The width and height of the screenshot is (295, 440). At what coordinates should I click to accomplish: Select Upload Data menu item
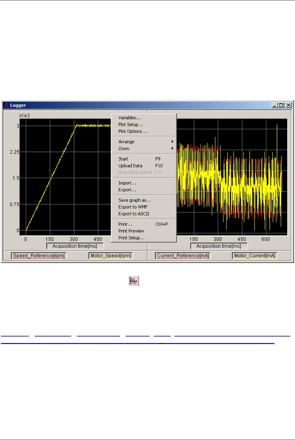(130, 166)
